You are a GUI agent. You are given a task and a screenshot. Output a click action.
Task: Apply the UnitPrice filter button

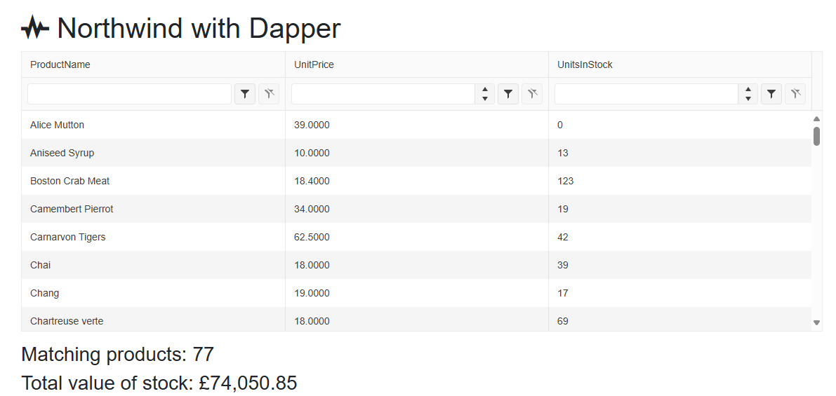(508, 94)
